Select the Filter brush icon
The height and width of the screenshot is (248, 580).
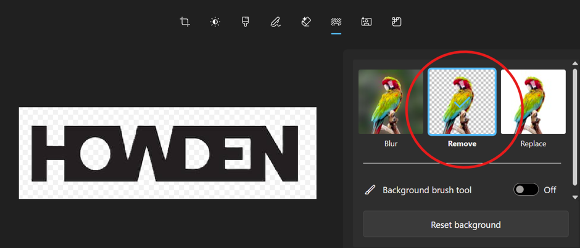245,22
